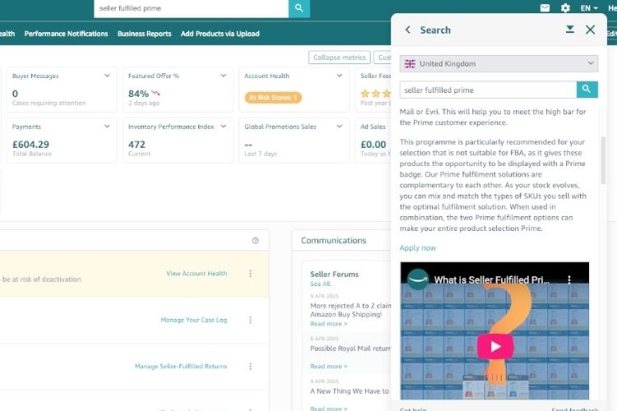Expand the Buyer Messages card chevron
617x411 pixels.
tap(107, 76)
